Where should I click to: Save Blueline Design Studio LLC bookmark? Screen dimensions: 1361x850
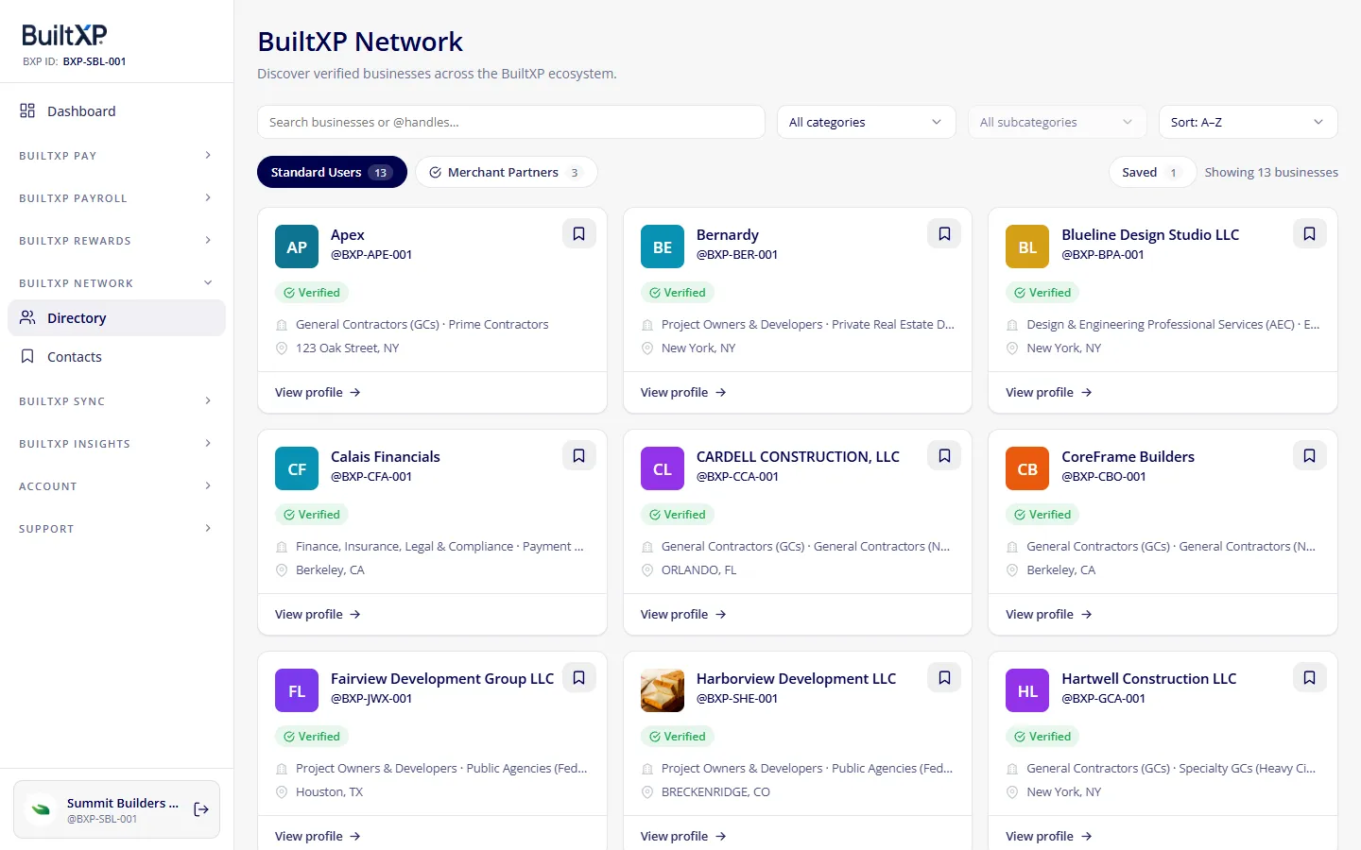[x=1309, y=234]
